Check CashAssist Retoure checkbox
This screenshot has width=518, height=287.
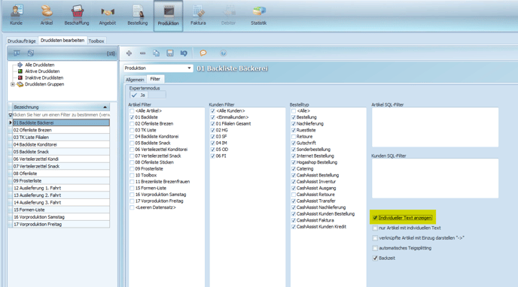click(x=294, y=195)
